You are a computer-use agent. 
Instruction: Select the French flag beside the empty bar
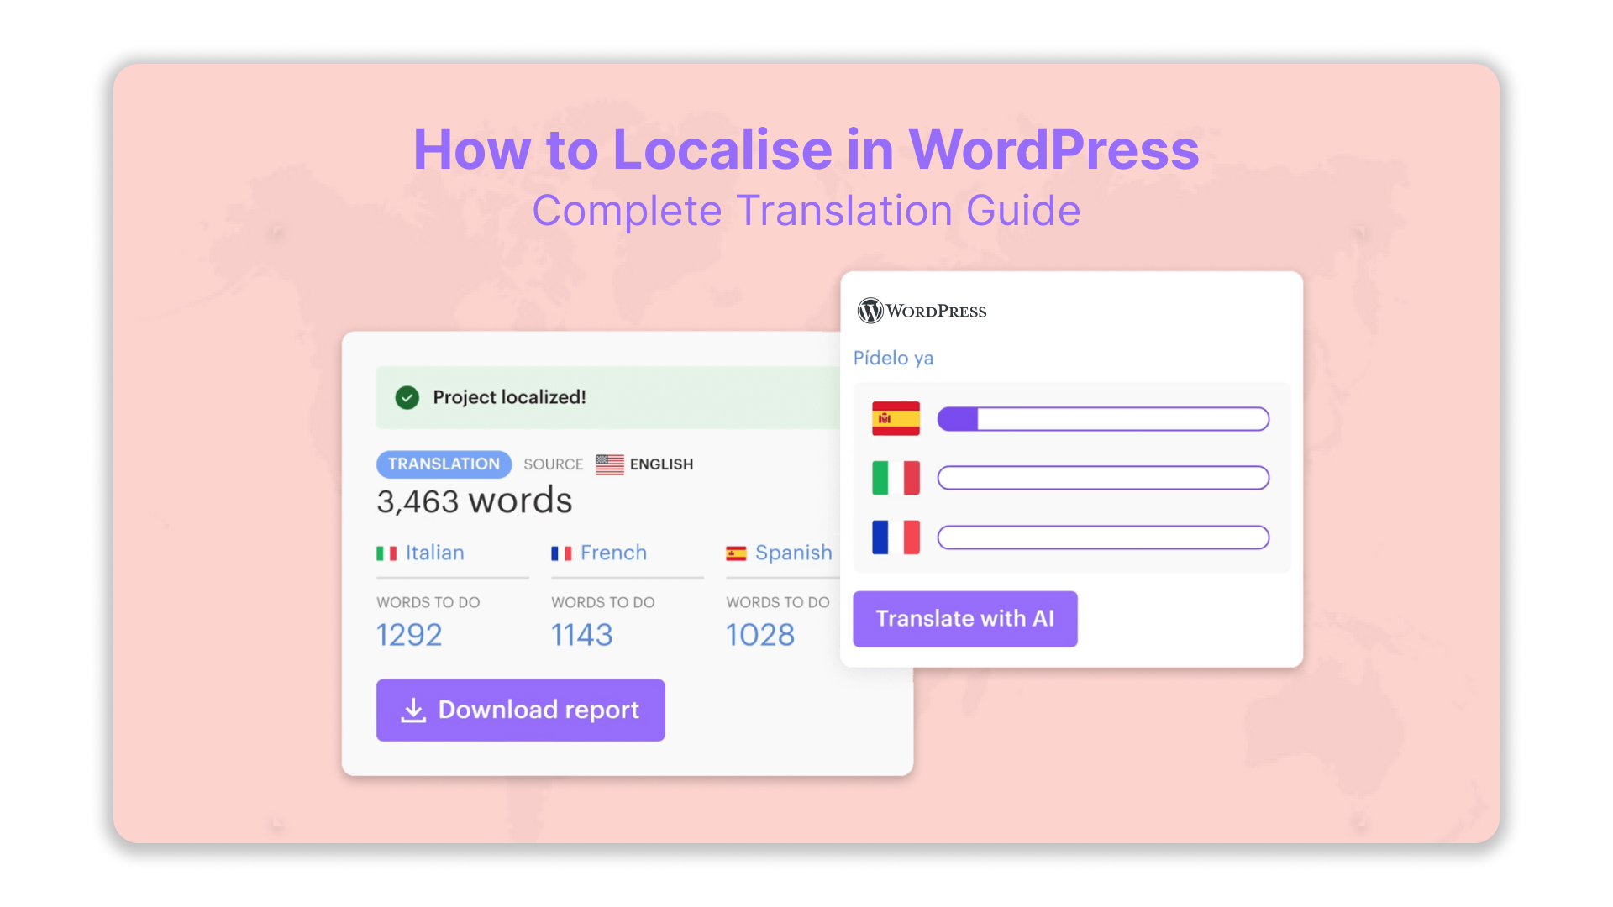coord(896,537)
